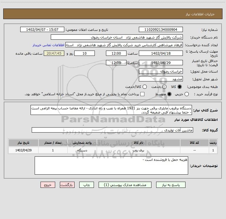This screenshot has height=219, width=226.
Task: Click the برف روب item name cell
Action: click(138, 150)
